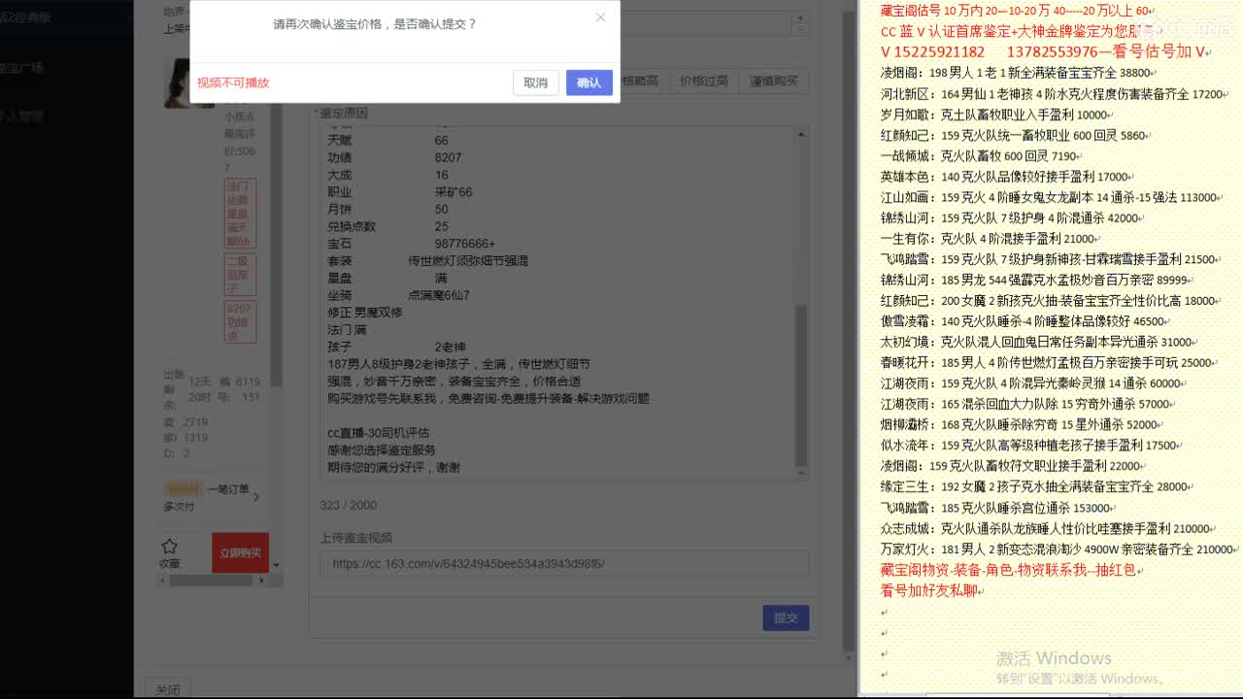Click the 激活 Windows watermark text

coord(1054,658)
